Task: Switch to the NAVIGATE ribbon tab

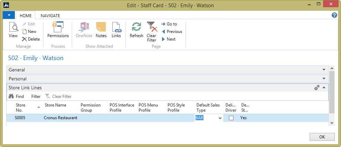Action: point(50,15)
